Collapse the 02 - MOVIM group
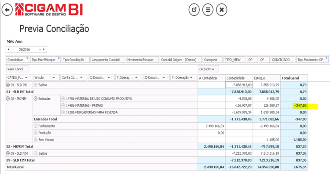Viewport: 330px width, 174px height. click(8, 98)
